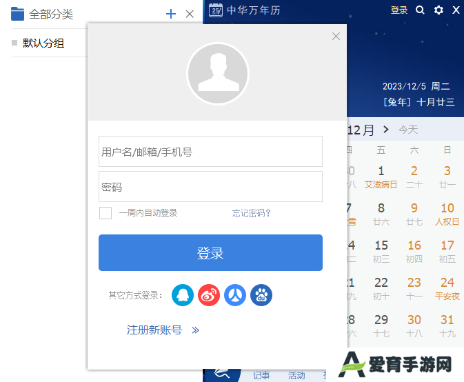The image size is (464, 382).
Task: Close the login dialog
Action: (x=336, y=37)
